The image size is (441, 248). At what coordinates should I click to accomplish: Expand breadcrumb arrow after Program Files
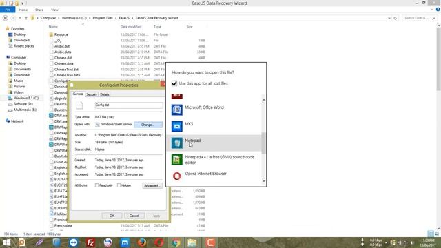pyautogui.click(x=116, y=18)
